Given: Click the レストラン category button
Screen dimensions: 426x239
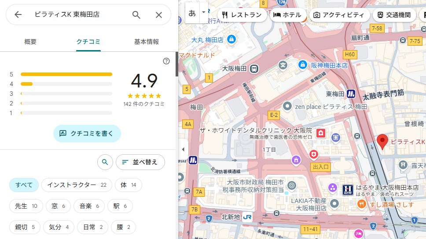Looking at the screenshot, I should pos(242,14).
